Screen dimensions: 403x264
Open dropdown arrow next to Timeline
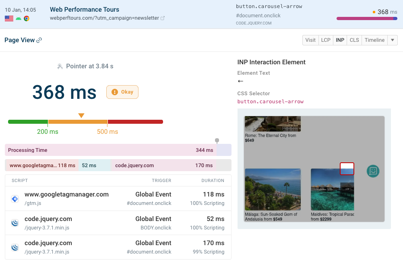pos(393,40)
